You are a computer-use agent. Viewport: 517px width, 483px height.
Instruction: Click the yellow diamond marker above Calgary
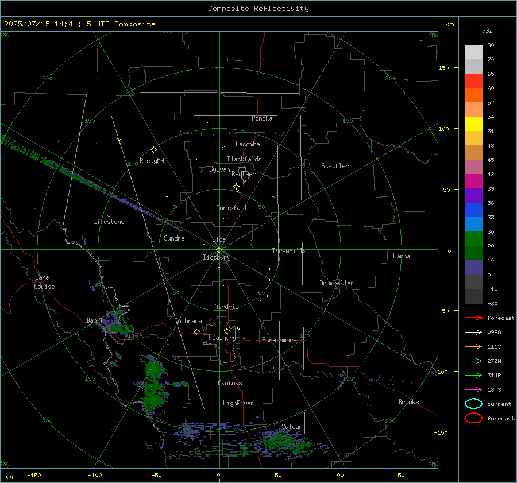(227, 331)
